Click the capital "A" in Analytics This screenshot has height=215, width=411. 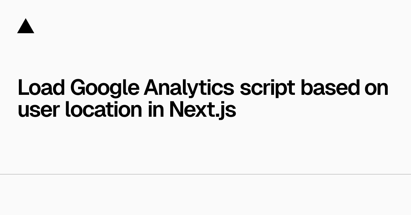(152, 88)
